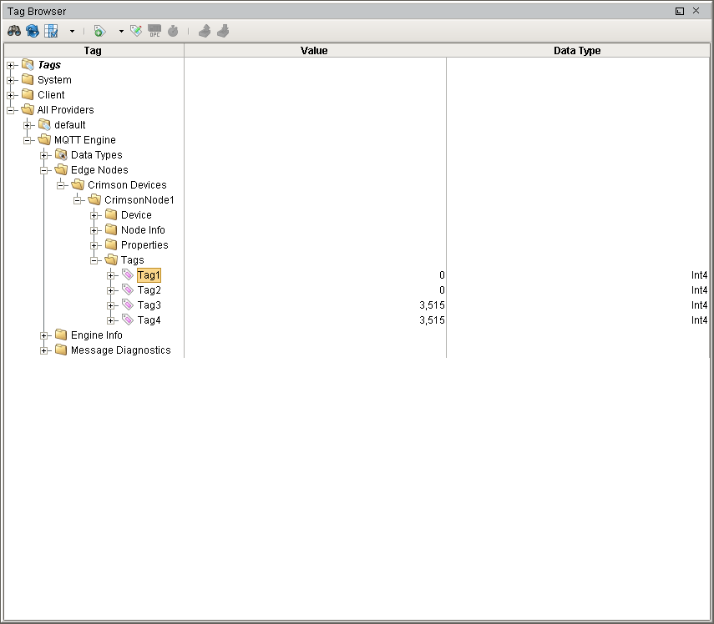Select the All Providers label

(x=66, y=110)
